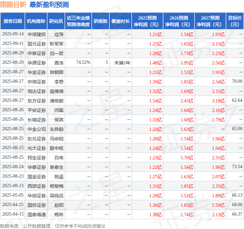This screenshot has height=229, width=244.
Task: Click 华源证券's 2025 forecast 1.48亿
Action: 156,63
